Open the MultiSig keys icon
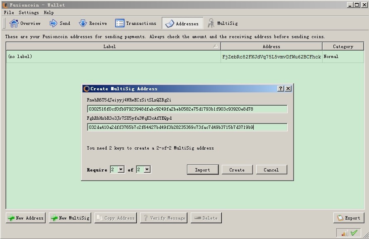Screen dimensions: 369x239 tap(211, 23)
